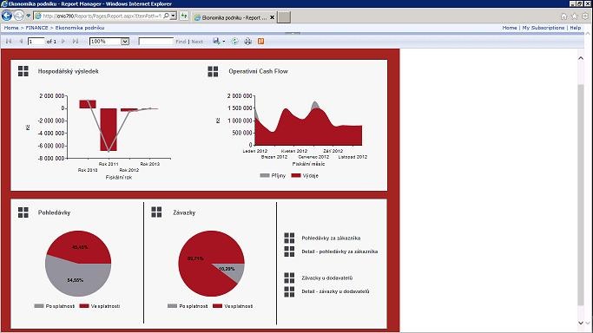Click the grid icon beside Závazky

pos(156,212)
